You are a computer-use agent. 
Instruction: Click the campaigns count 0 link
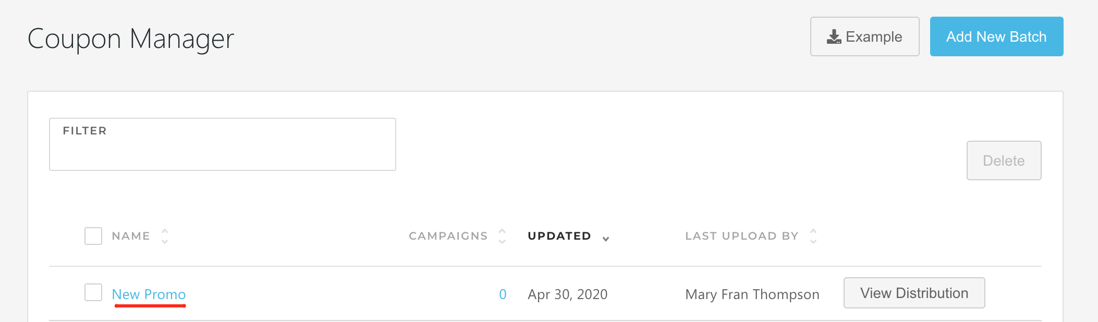[x=503, y=294]
